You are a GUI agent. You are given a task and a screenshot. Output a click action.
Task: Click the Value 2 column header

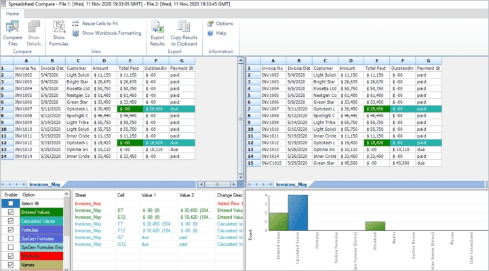pyautogui.click(x=196, y=195)
